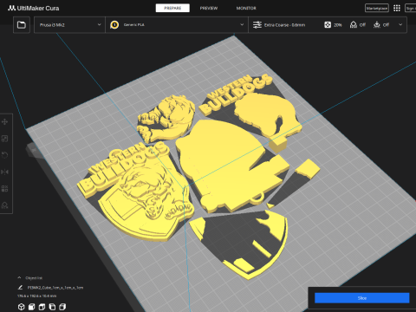The image size is (416, 312).
Task: Switch to the PREVIEW tab
Action: 209,8
